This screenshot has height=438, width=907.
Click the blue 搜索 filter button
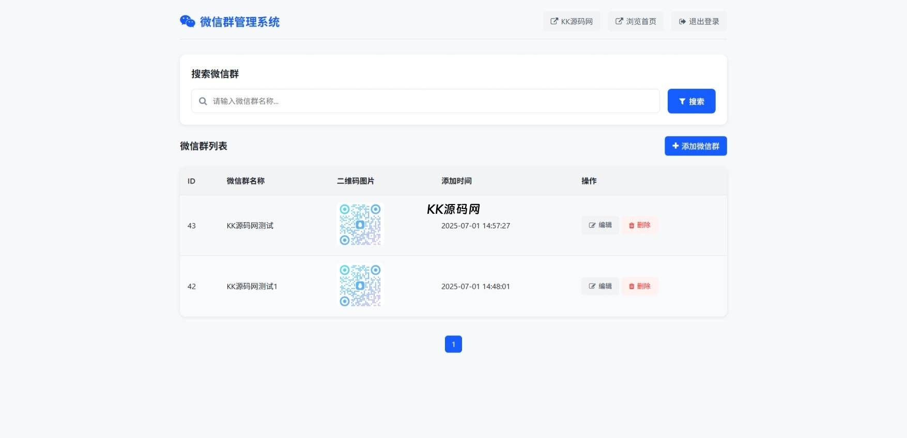691,101
